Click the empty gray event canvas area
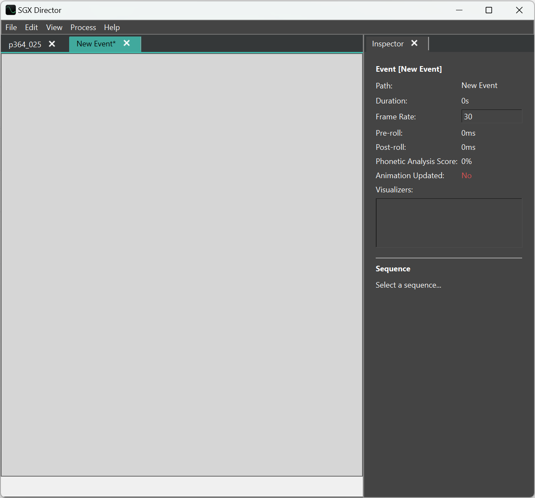Image resolution: width=535 pixels, height=498 pixels. click(182, 264)
